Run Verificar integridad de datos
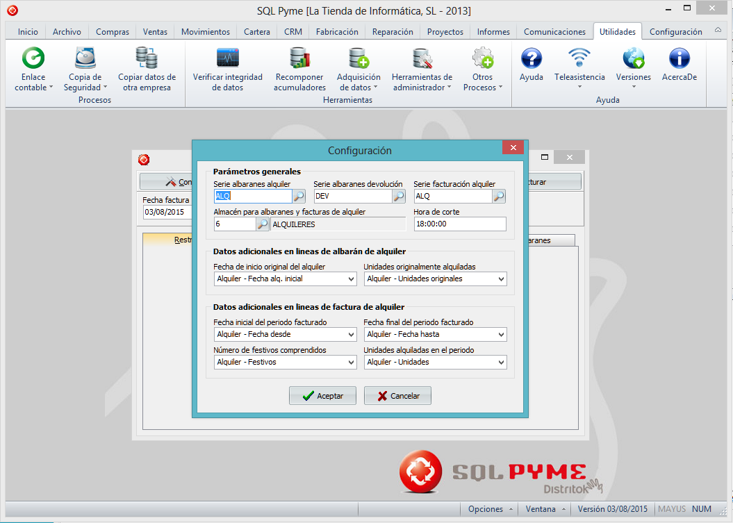Screen dimensions: 733x523 [x=227, y=58]
